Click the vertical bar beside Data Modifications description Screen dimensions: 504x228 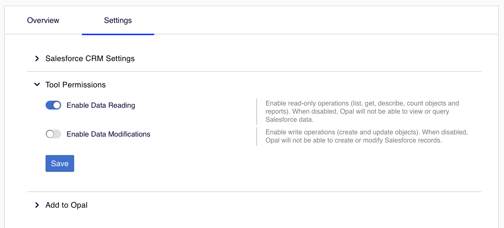[x=256, y=136]
